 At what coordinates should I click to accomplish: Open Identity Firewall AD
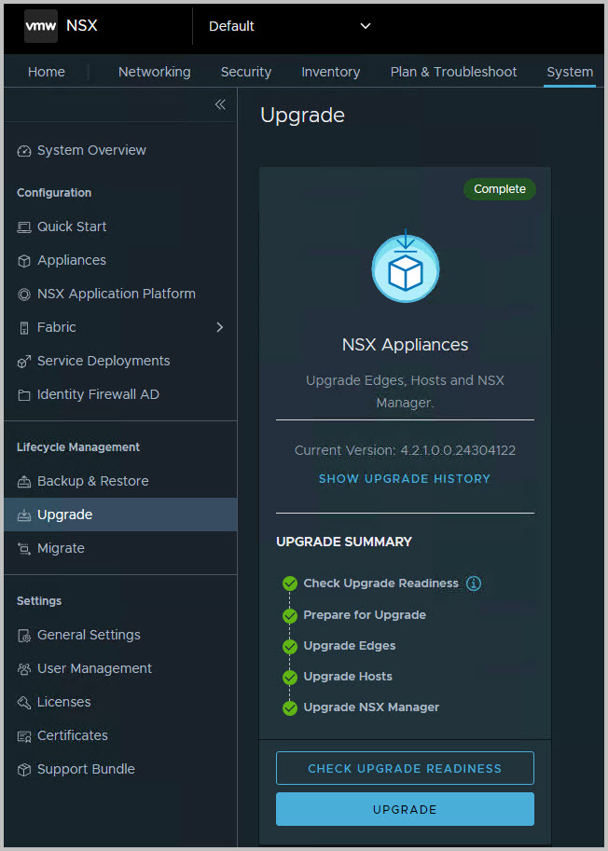pos(98,394)
